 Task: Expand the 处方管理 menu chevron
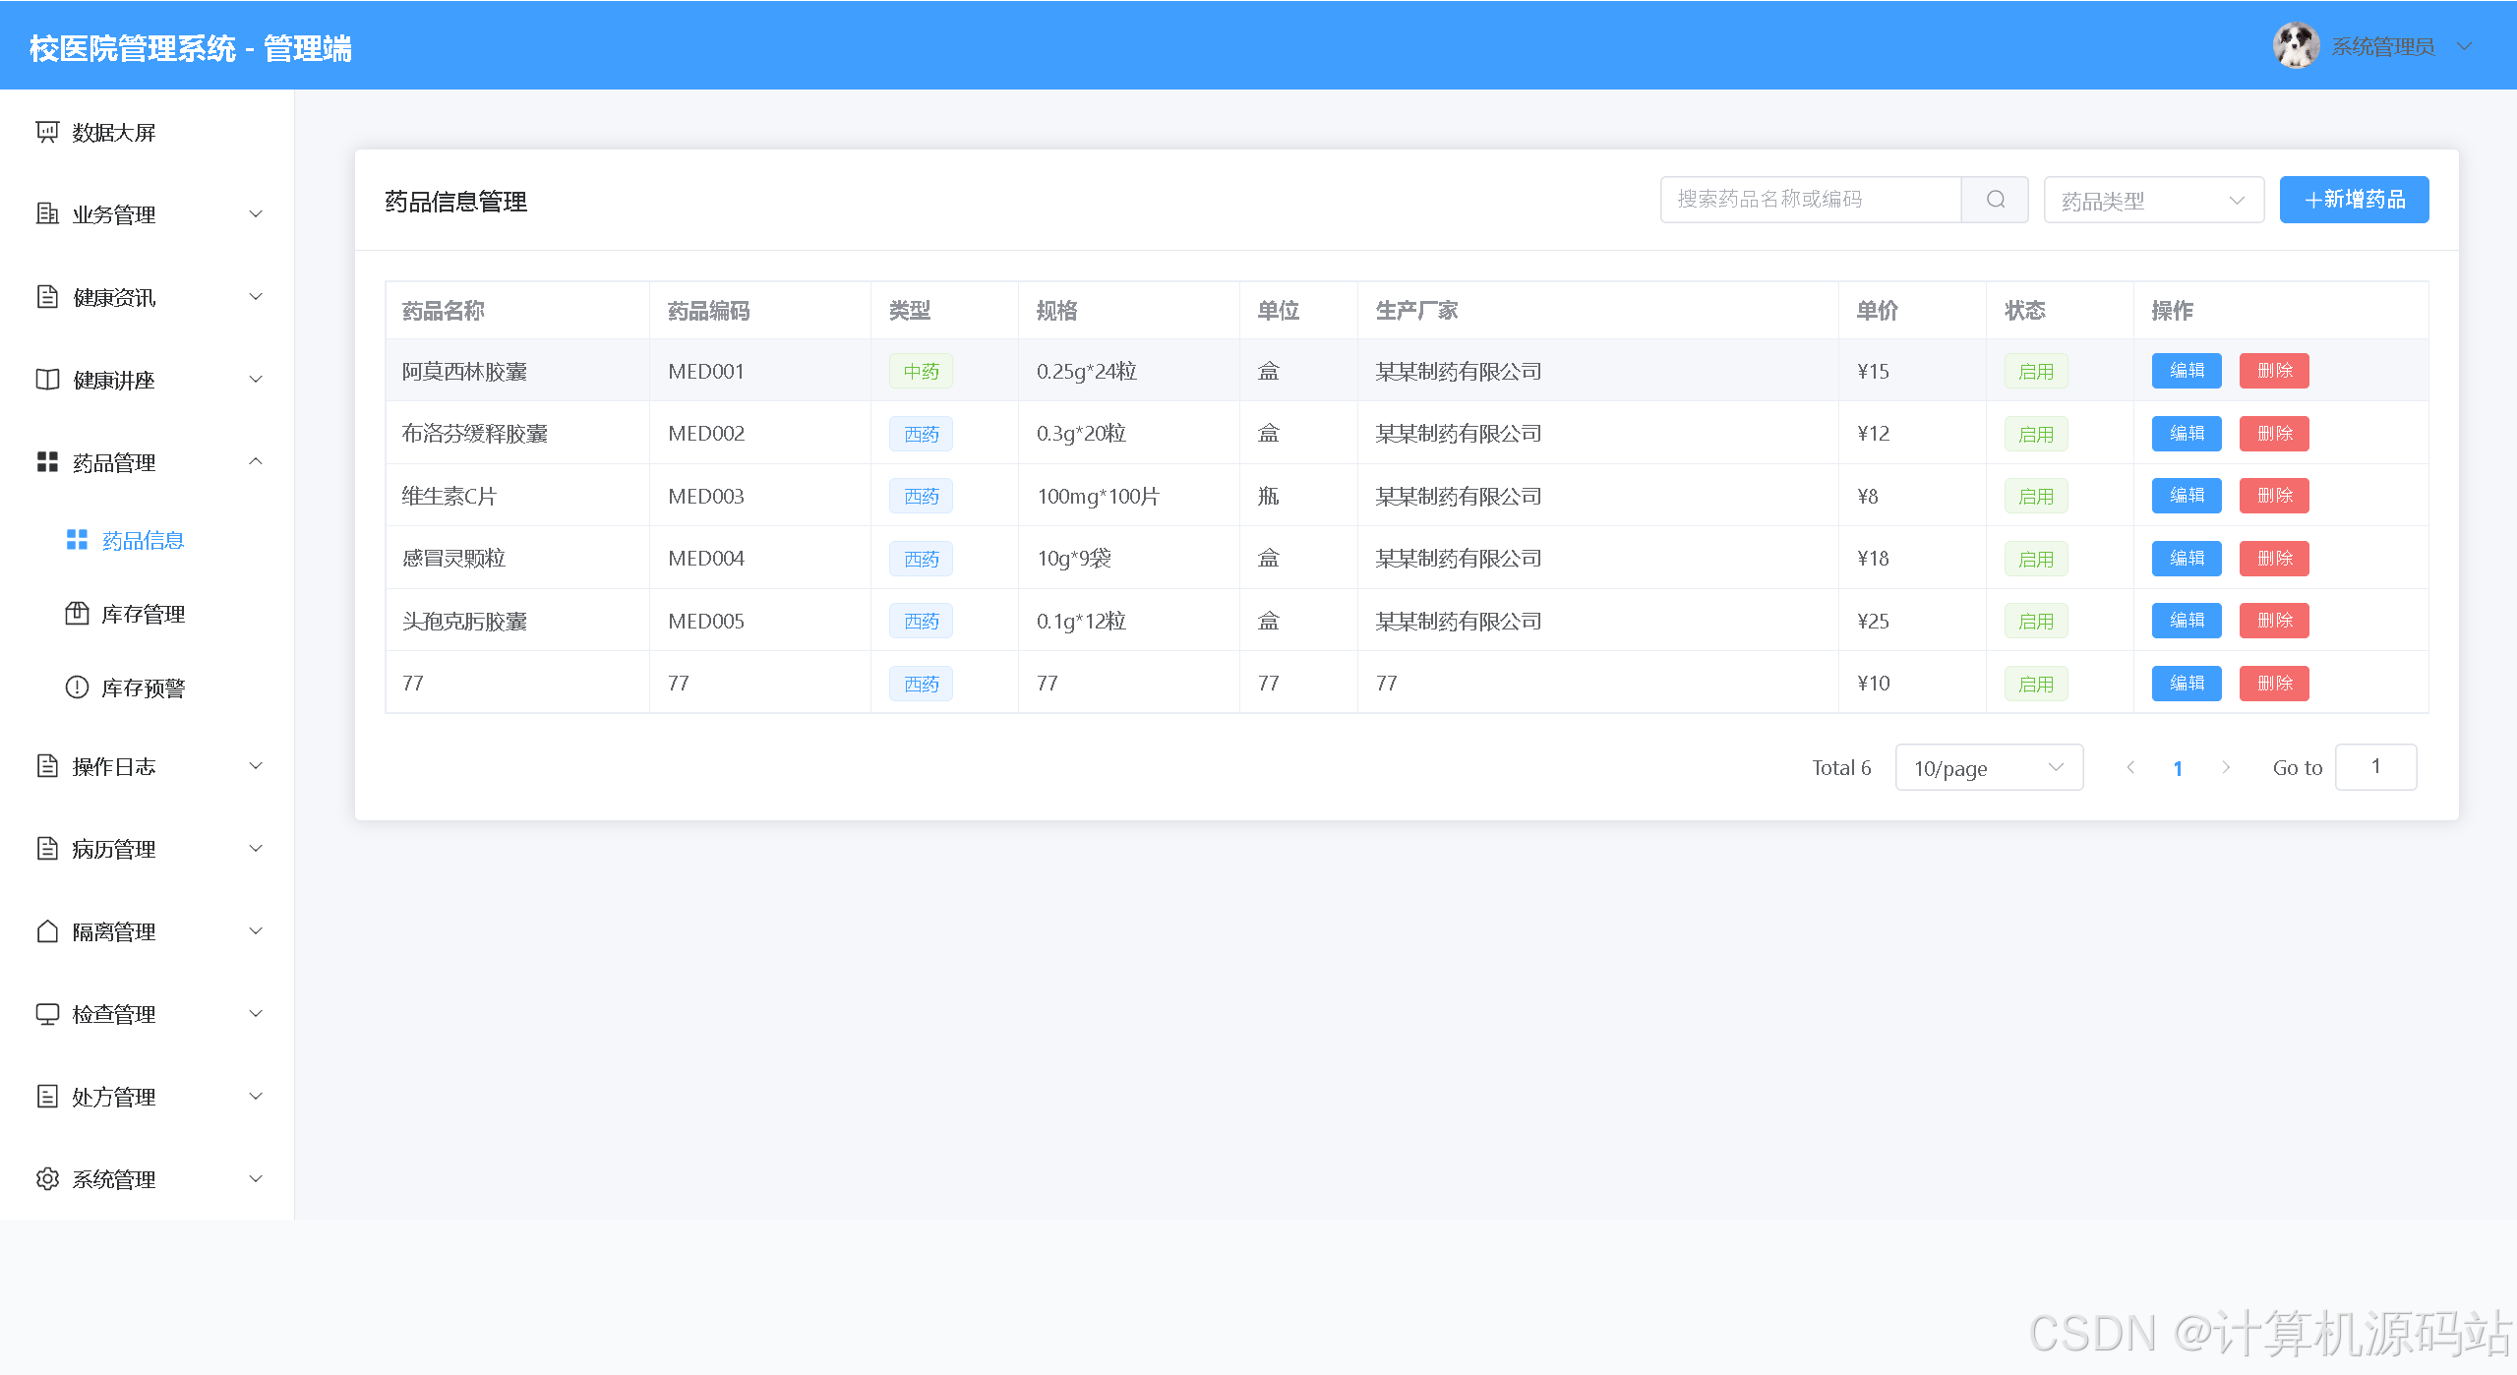(x=256, y=1097)
